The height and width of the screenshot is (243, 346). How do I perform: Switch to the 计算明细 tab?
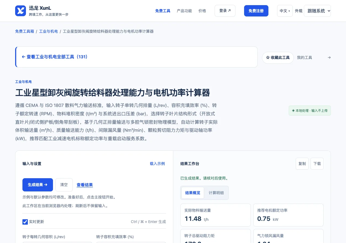[x=216, y=193]
